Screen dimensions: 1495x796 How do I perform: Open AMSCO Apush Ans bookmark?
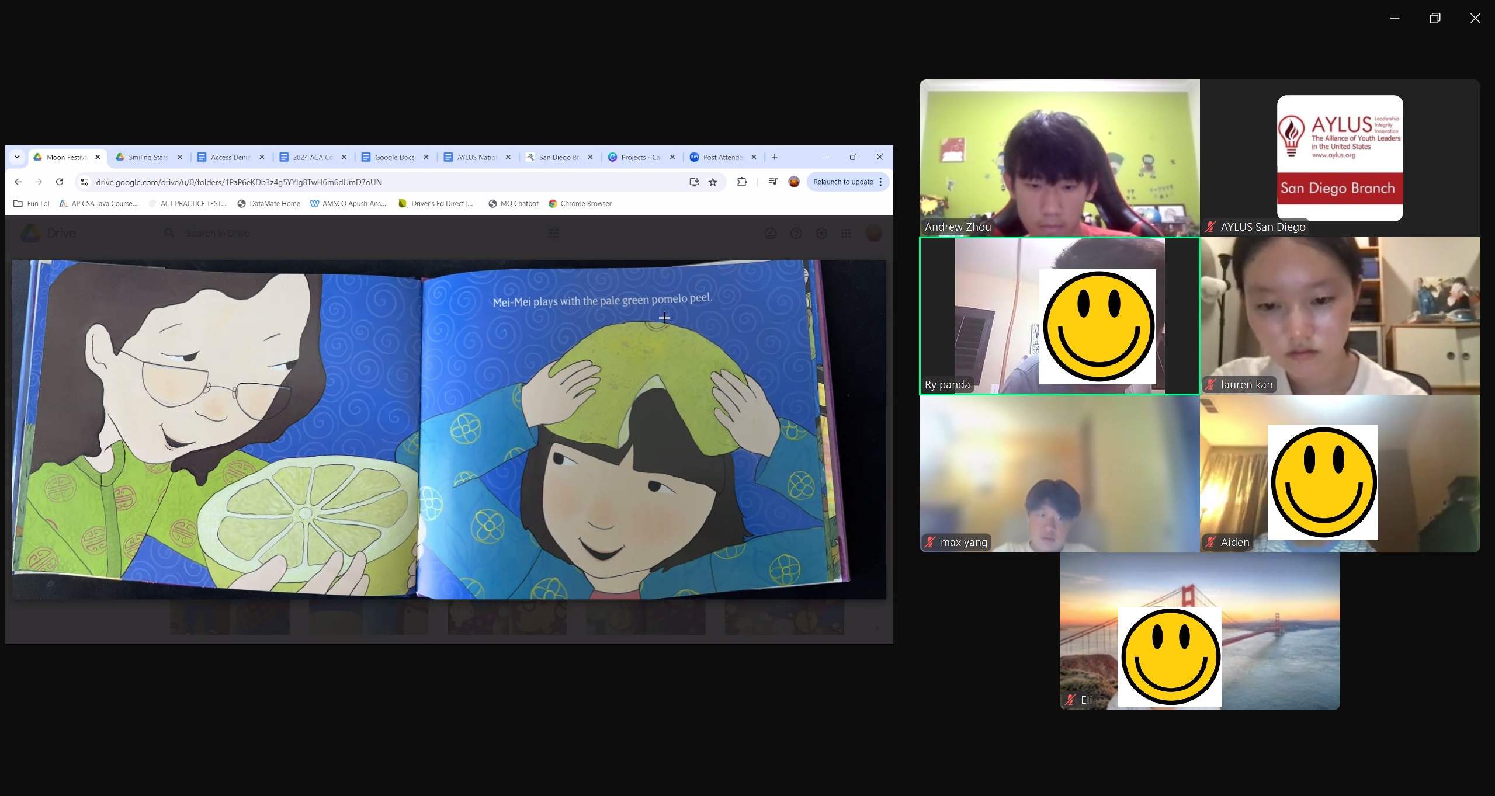[348, 204]
